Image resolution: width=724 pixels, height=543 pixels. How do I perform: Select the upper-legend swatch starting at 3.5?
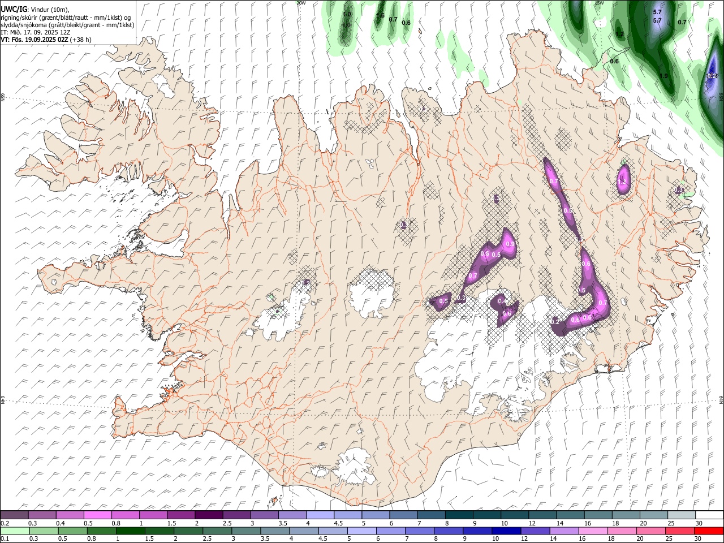pyautogui.click(x=292, y=515)
